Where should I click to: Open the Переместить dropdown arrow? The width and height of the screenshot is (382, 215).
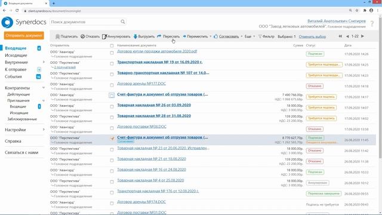211,36
